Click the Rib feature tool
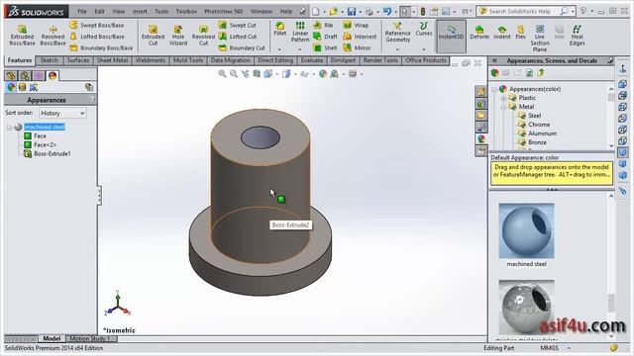 pyautogui.click(x=323, y=25)
